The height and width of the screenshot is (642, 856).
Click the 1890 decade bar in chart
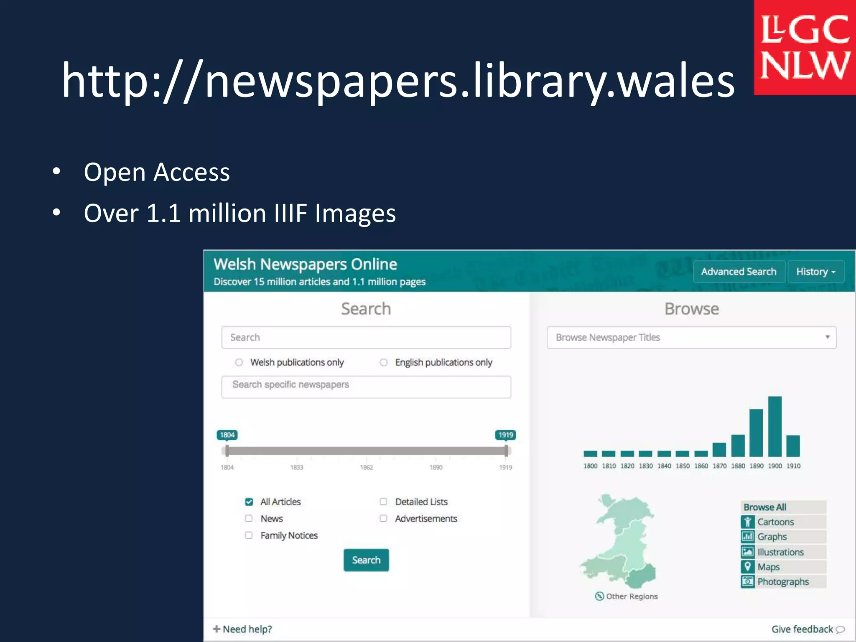pyautogui.click(x=756, y=433)
